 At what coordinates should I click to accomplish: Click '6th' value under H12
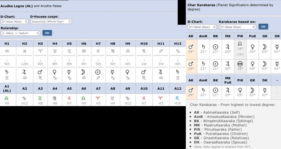178,64
